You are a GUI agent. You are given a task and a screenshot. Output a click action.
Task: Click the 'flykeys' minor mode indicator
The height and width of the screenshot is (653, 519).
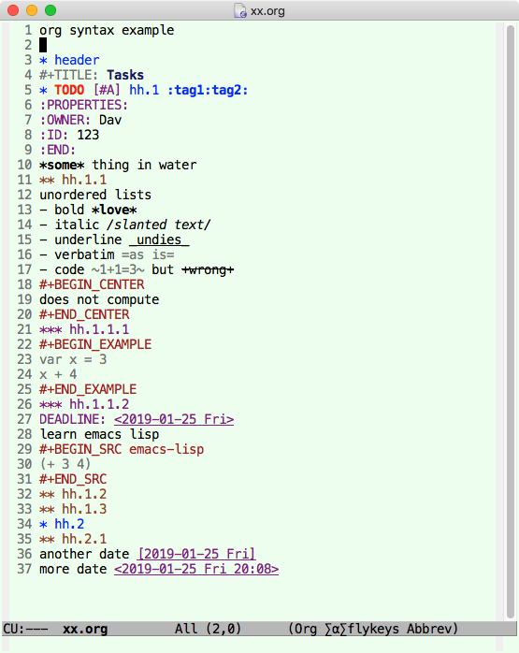tap(373, 629)
